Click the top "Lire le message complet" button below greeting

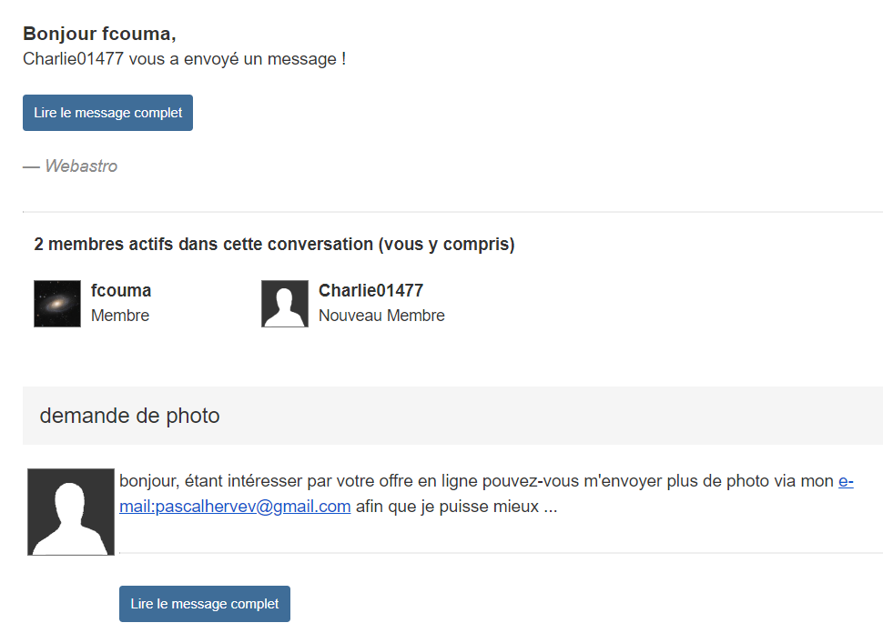coord(107,113)
